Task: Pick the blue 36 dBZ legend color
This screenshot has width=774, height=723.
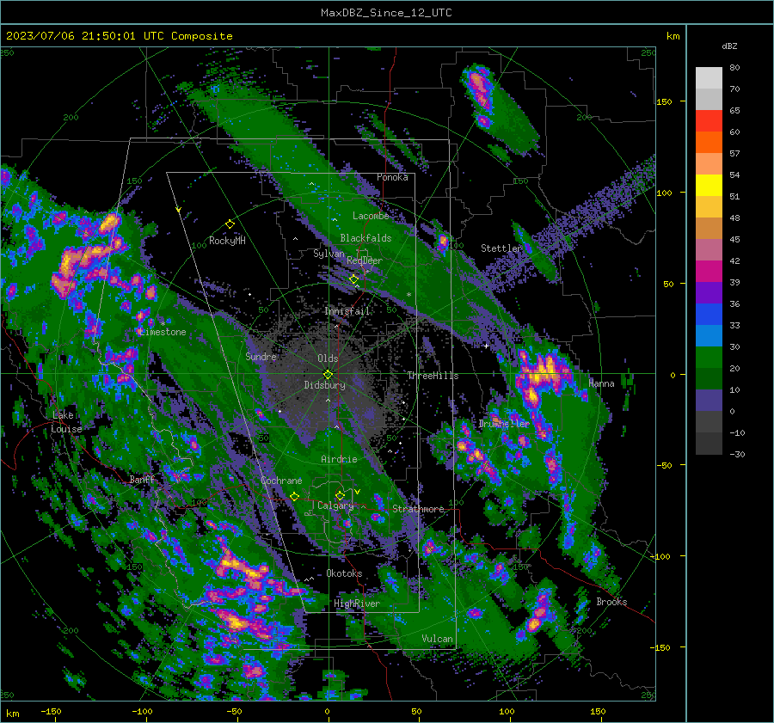Action: 709,314
